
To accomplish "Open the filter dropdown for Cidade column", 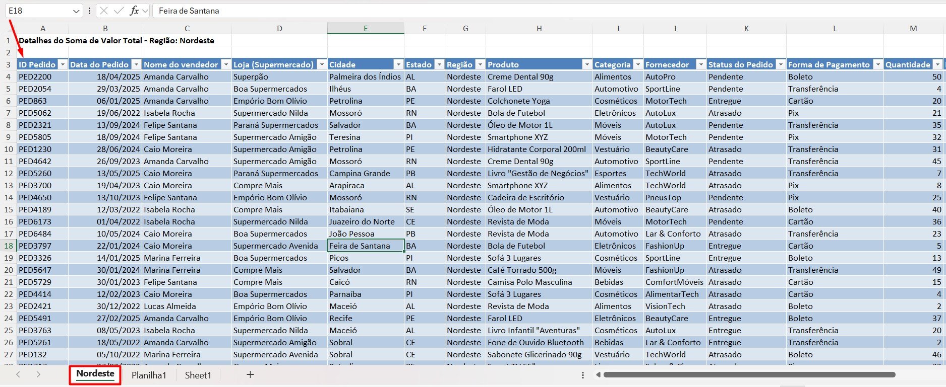I will click(398, 64).
